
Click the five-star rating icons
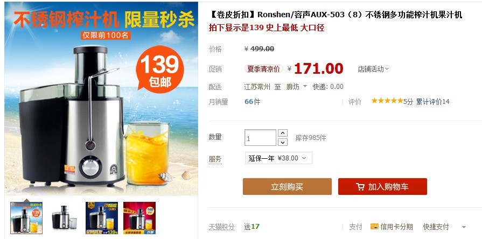click(x=387, y=101)
